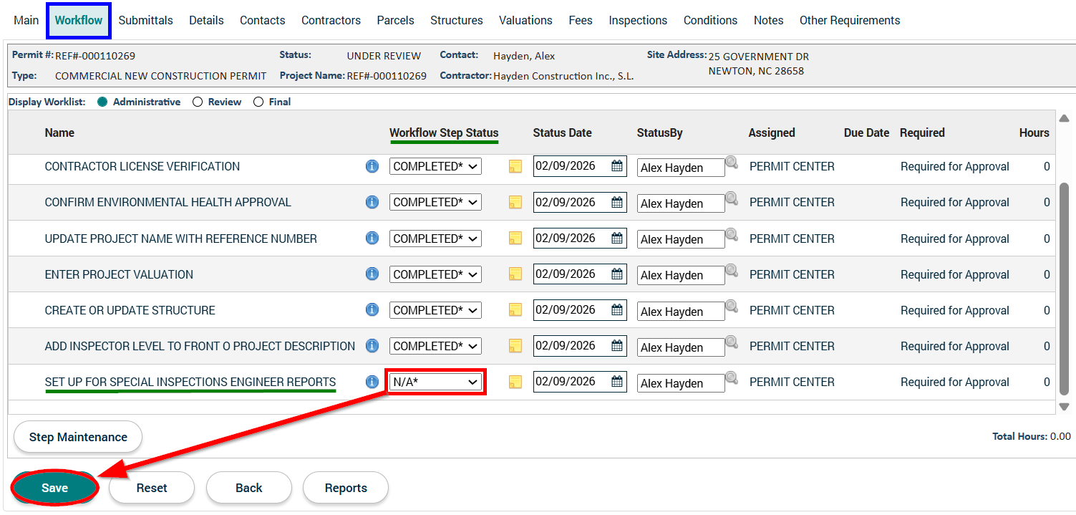
Task: Expand status dropdown for Contractor License Verification
Action: click(x=435, y=166)
